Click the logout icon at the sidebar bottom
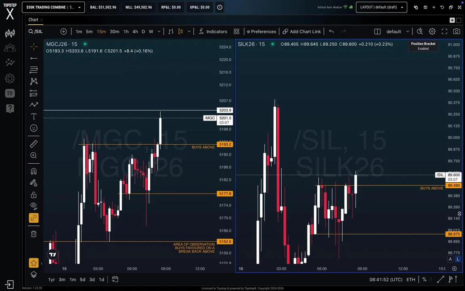Screen dimensions: 465x291 pos(9,284)
